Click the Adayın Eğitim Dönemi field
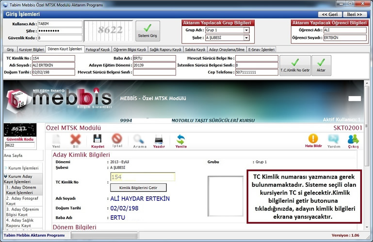Image resolution: width=373 pixels, height=242 pixels. pyautogui.click(x=154, y=65)
